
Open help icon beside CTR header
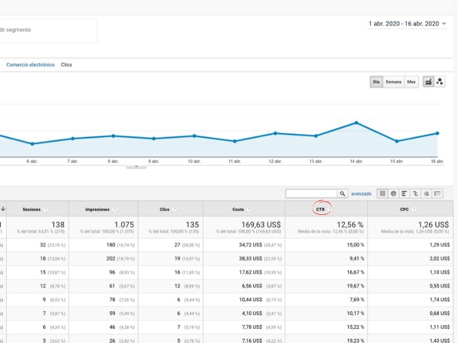(329, 209)
